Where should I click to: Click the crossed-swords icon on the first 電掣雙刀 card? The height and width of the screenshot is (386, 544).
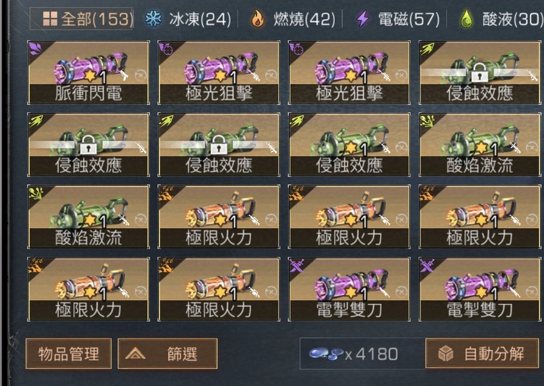pos(297,265)
